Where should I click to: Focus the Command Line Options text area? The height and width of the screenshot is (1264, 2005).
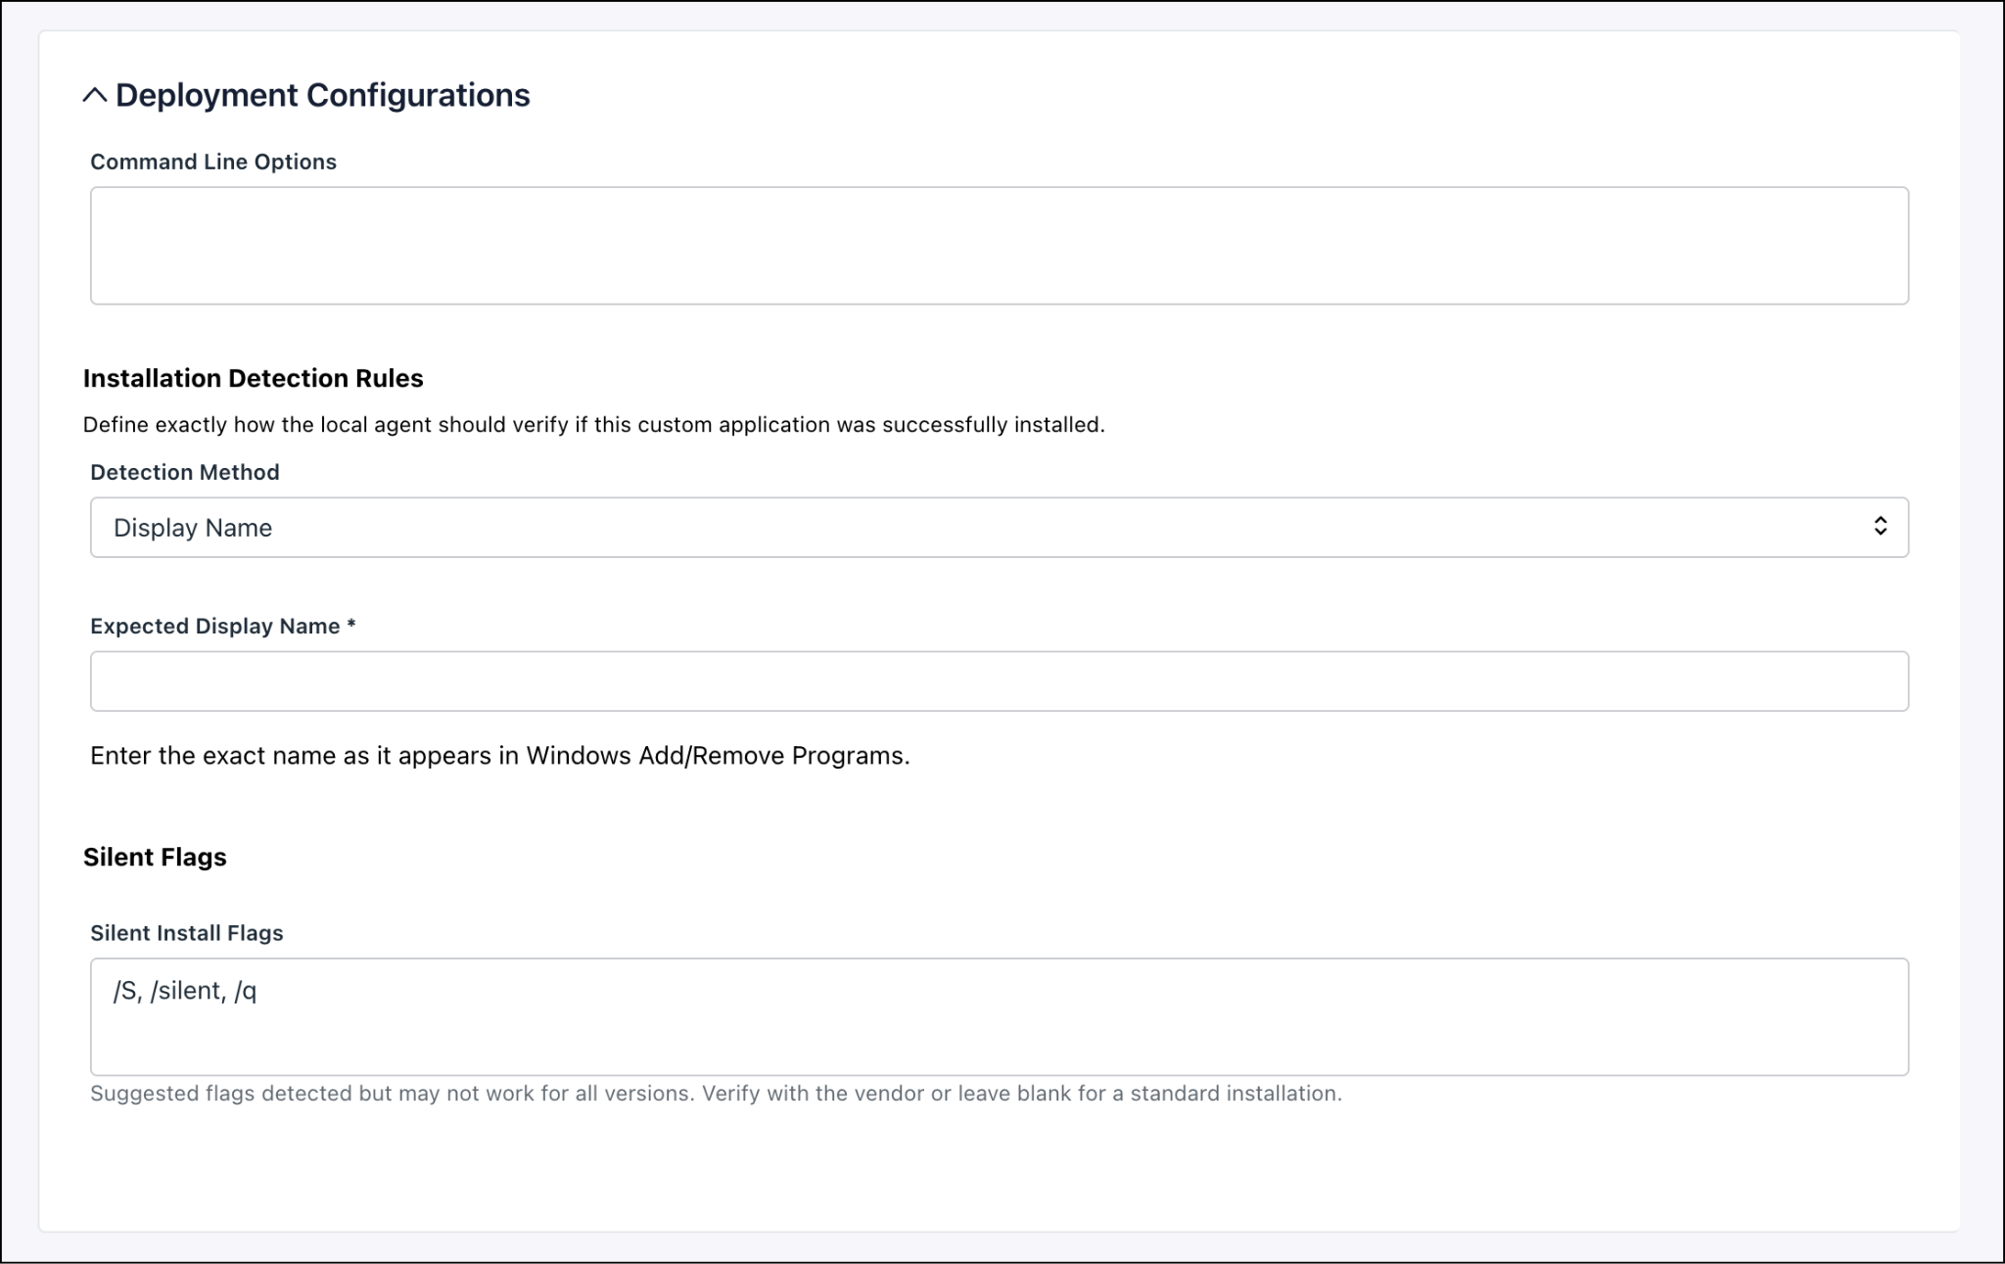1000,246
